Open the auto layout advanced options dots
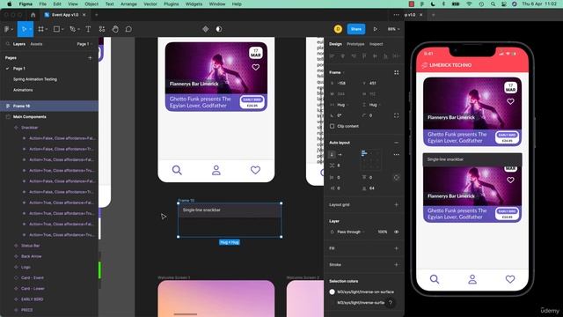 pos(397,155)
